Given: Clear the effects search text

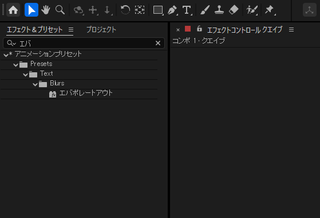Looking at the screenshot, I should coord(158,43).
